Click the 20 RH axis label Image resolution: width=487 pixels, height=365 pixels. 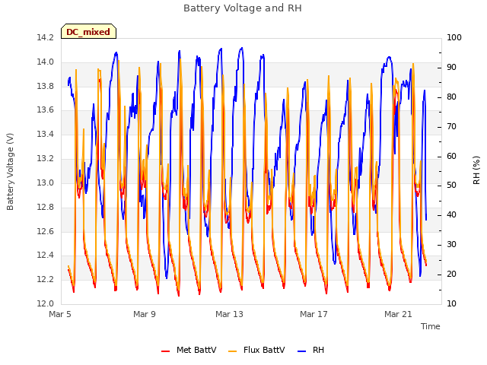[451, 275]
